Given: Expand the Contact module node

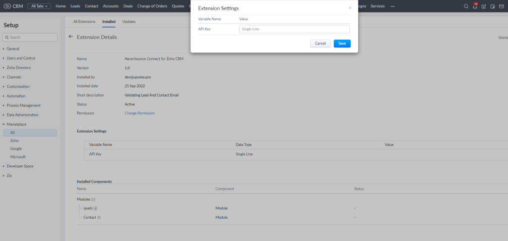Looking at the screenshot, I should [x=99, y=217].
